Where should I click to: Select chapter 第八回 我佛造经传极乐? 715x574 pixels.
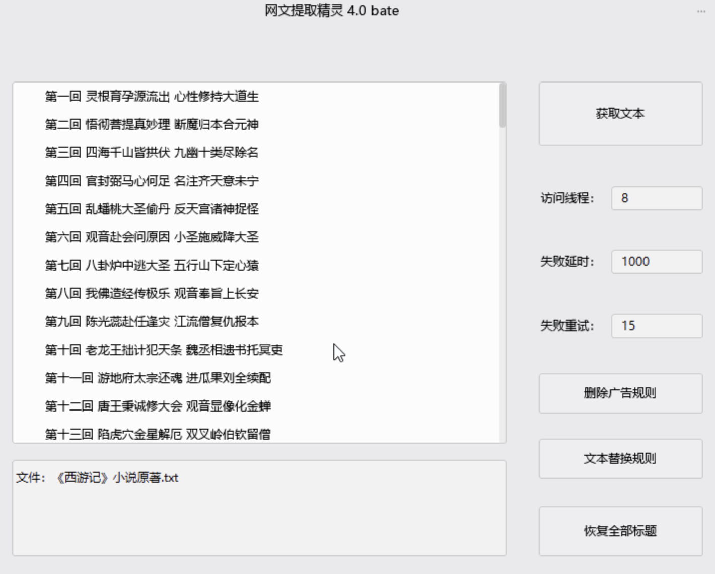[x=152, y=294]
